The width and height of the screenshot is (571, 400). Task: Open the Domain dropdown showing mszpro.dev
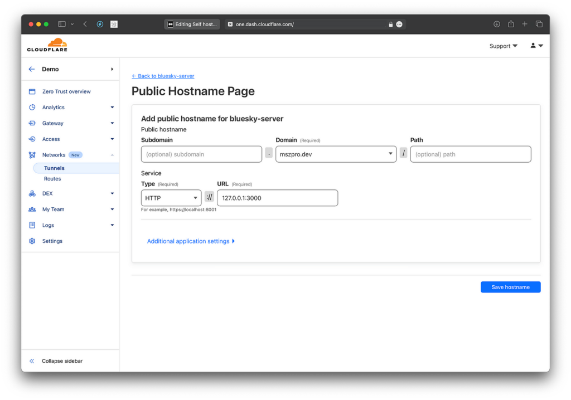pyautogui.click(x=336, y=154)
